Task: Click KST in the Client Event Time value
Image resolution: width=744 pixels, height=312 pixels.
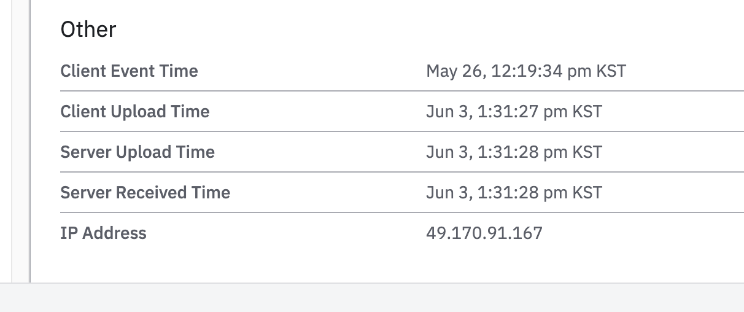Action: tap(611, 71)
